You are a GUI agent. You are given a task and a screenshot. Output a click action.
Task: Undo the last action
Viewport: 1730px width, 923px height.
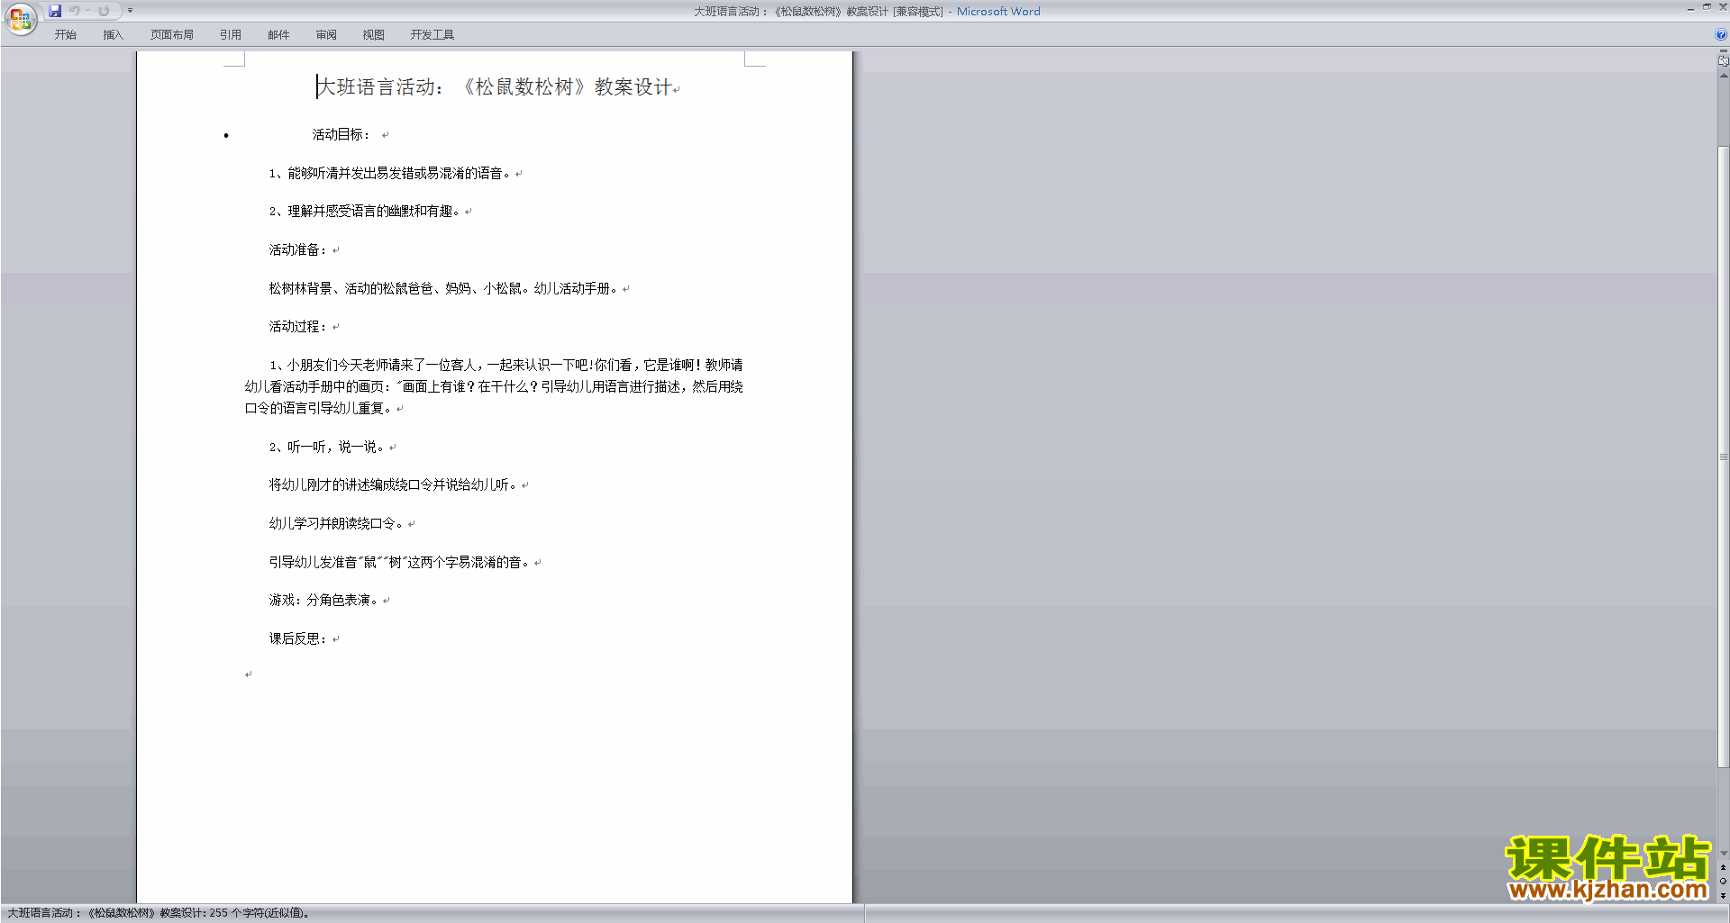point(75,11)
